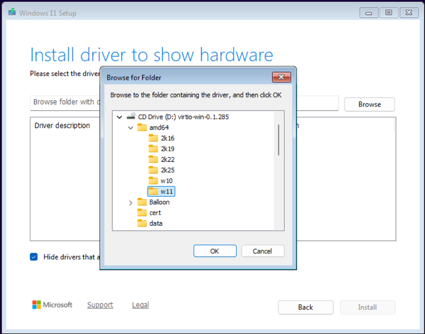425x334 pixels.
Task: Select the data folder label
Action: [156, 223]
